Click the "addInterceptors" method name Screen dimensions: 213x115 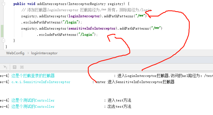pos(52,4)
